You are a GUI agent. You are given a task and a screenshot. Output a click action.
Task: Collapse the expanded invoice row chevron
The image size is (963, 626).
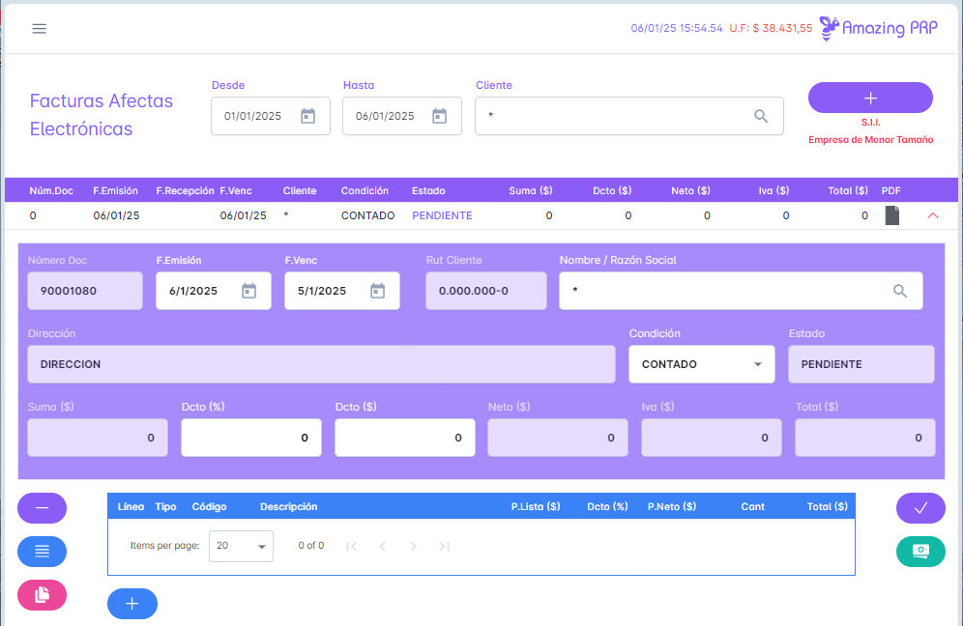[932, 216]
